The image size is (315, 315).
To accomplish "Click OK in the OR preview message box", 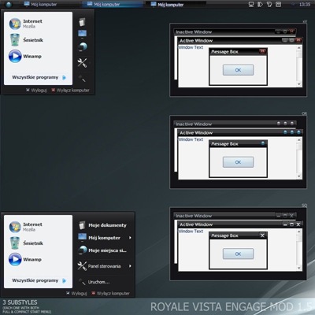I will [x=238, y=162].
